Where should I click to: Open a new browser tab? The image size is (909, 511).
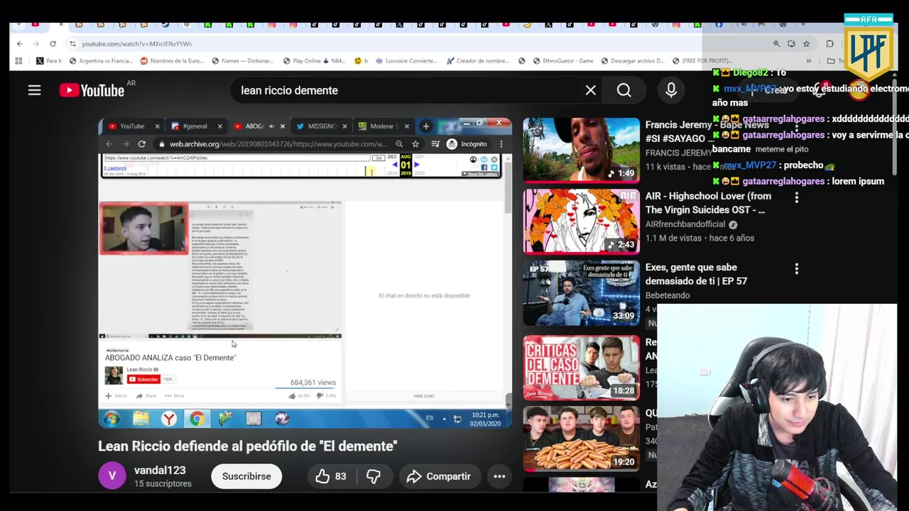(x=802, y=23)
